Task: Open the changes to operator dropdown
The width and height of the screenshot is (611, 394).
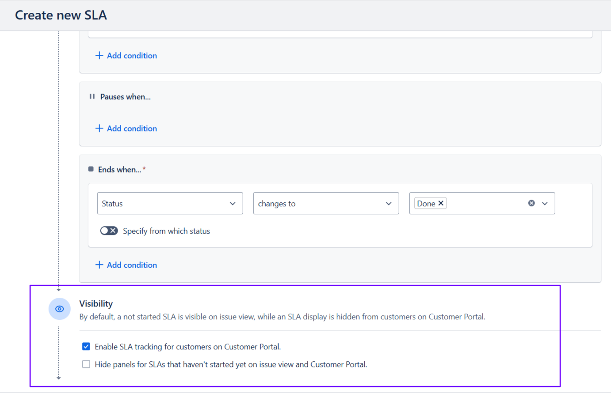Action: pyautogui.click(x=326, y=203)
